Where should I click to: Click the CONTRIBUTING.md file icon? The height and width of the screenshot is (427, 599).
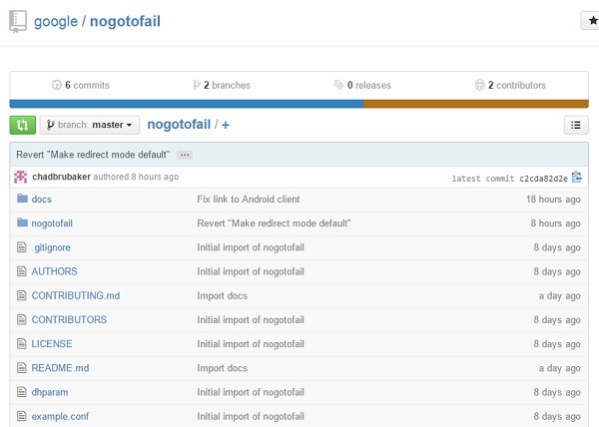pyautogui.click(x=22, y=295)
